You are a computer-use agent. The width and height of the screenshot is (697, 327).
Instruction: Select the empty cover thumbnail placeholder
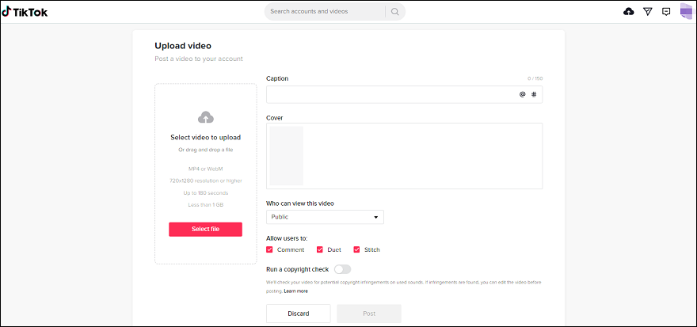(286, 155)
